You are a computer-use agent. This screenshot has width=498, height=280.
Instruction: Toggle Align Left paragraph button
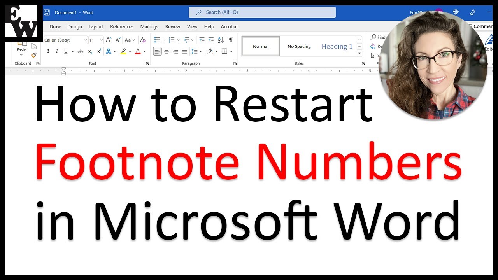(x=157, y=51)
